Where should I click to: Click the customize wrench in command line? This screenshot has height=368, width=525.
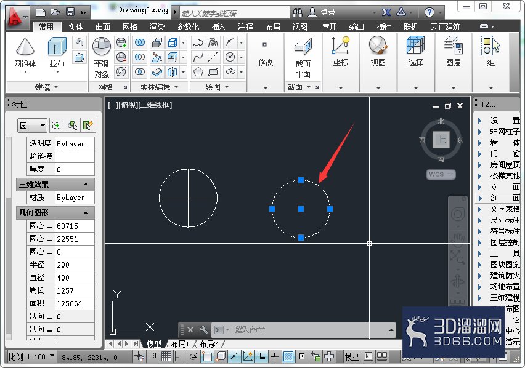(x=204, y=330)
